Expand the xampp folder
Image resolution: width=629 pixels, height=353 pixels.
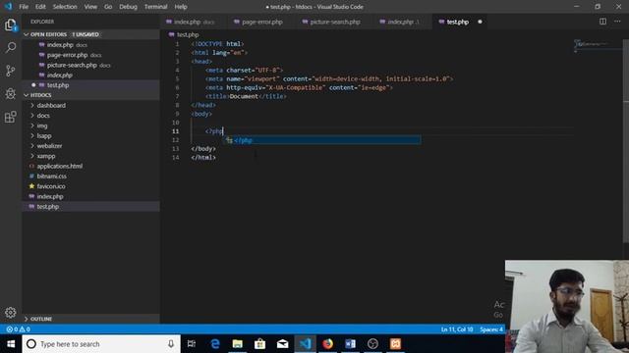pyautogui.click(x=46, y=156)
